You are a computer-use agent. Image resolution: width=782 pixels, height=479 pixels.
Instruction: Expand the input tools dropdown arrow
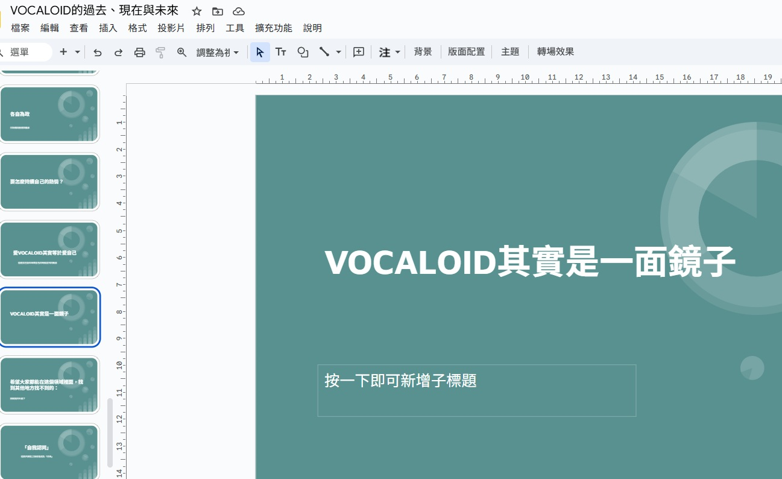(398, 52)
